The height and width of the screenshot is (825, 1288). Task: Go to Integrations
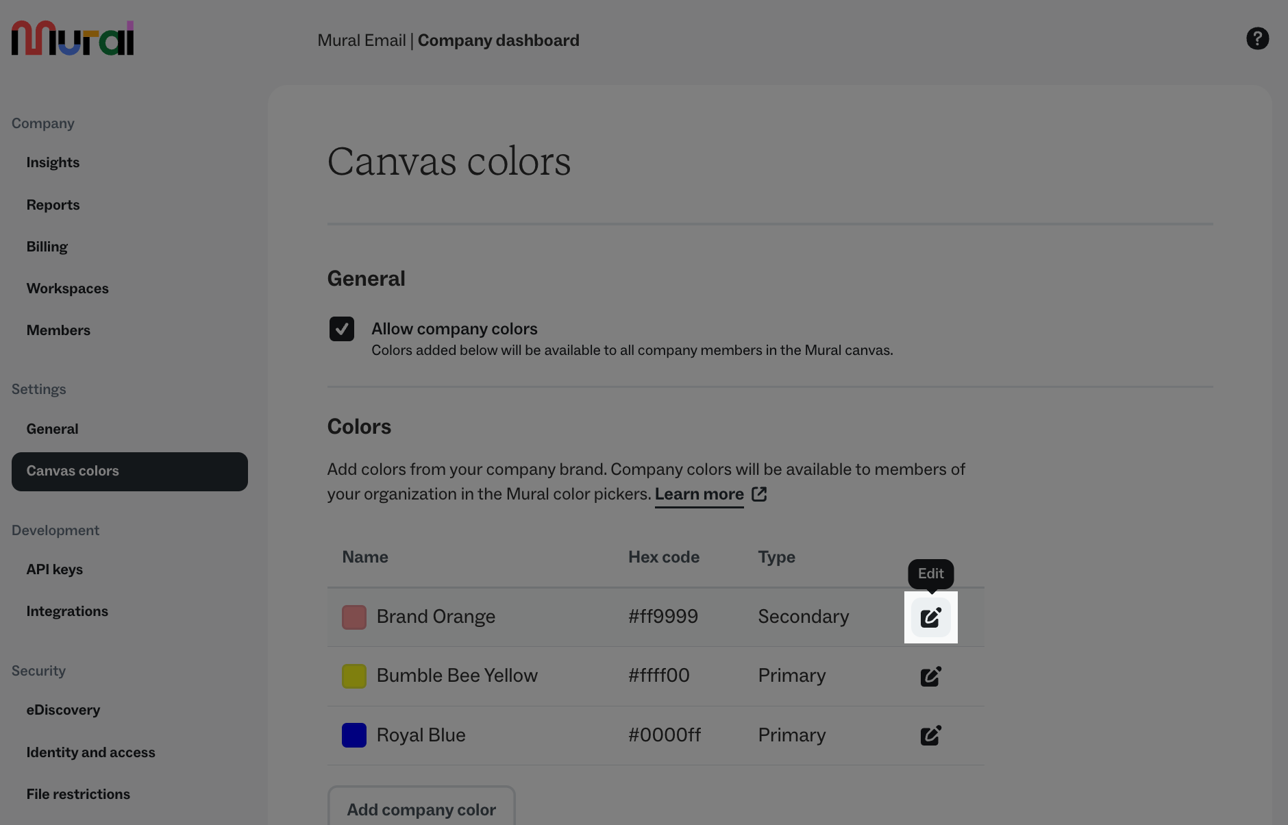[x=67, y=611]
